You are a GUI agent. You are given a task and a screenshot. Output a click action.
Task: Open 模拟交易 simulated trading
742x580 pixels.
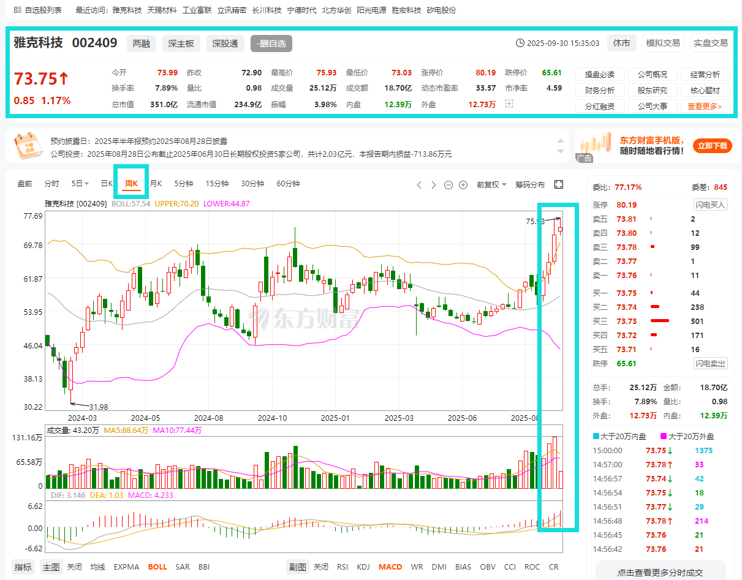point(662,43)
